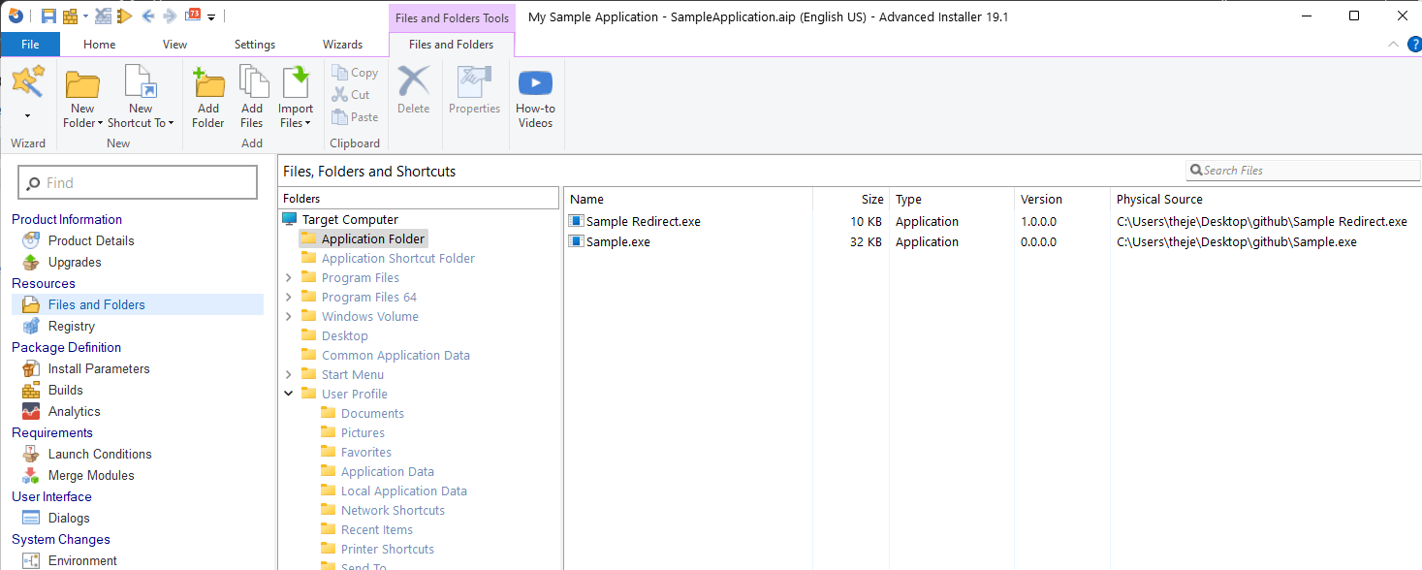The image size is (1422, 570).
Task: Select the Add Files tool
Action: [x=252, y=94]
